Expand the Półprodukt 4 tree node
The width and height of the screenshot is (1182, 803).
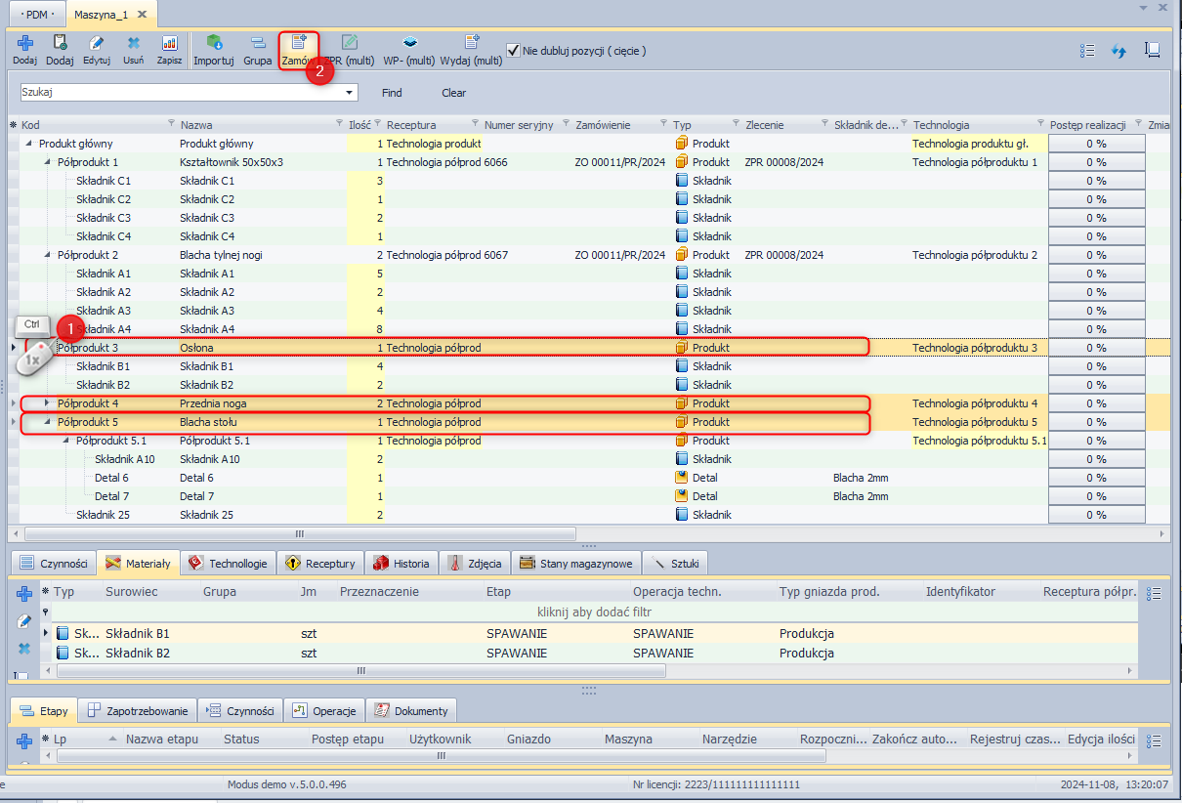click(x=48, y=402)
